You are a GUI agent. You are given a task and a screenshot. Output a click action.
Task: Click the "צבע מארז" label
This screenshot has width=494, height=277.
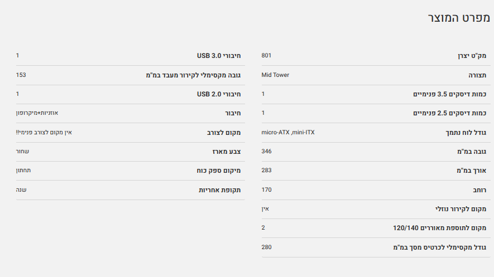(226, 152)
